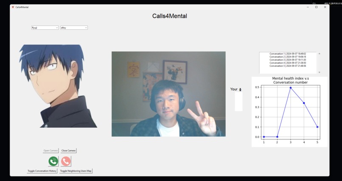Select Conversation 5 | 2024-09-07 21:48:56
The image size is (342, 181).
click(287, 66)
